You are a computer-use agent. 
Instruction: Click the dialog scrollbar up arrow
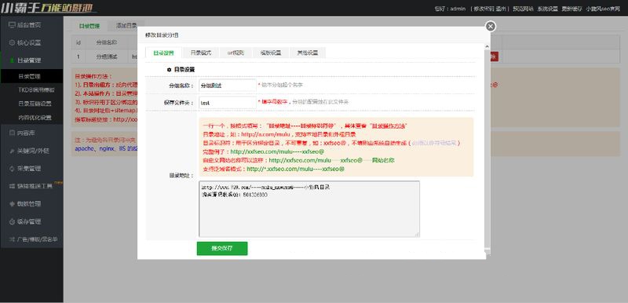[x=487, y=46]
